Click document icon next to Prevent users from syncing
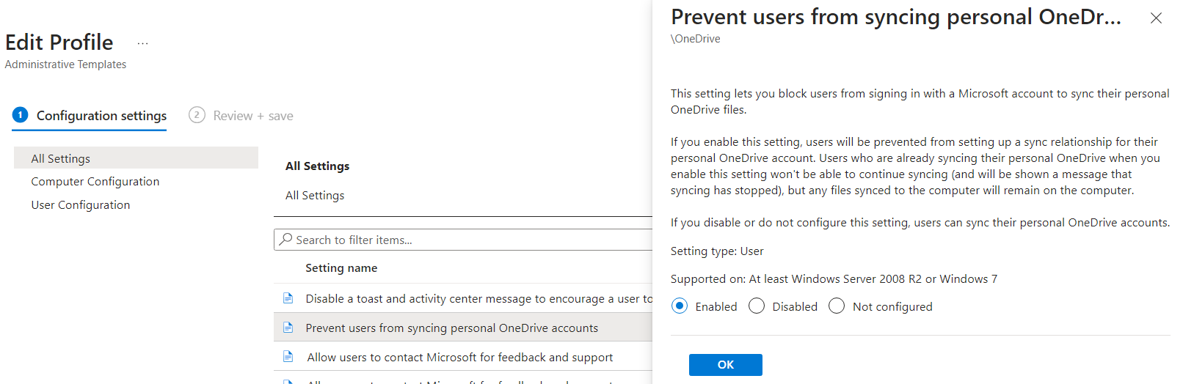1183x384 pixels. [x=288, y=328]
